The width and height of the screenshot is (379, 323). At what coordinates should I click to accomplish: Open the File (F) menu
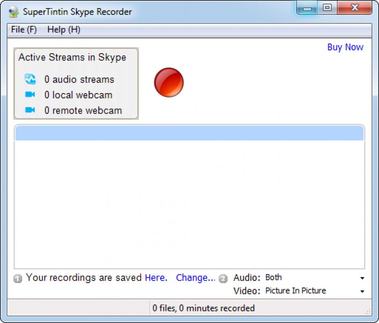[24, 30]
